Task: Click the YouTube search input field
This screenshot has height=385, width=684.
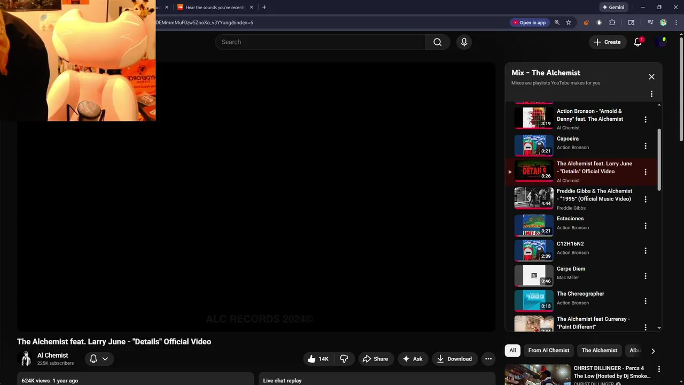Action: (x=321, y=42)
